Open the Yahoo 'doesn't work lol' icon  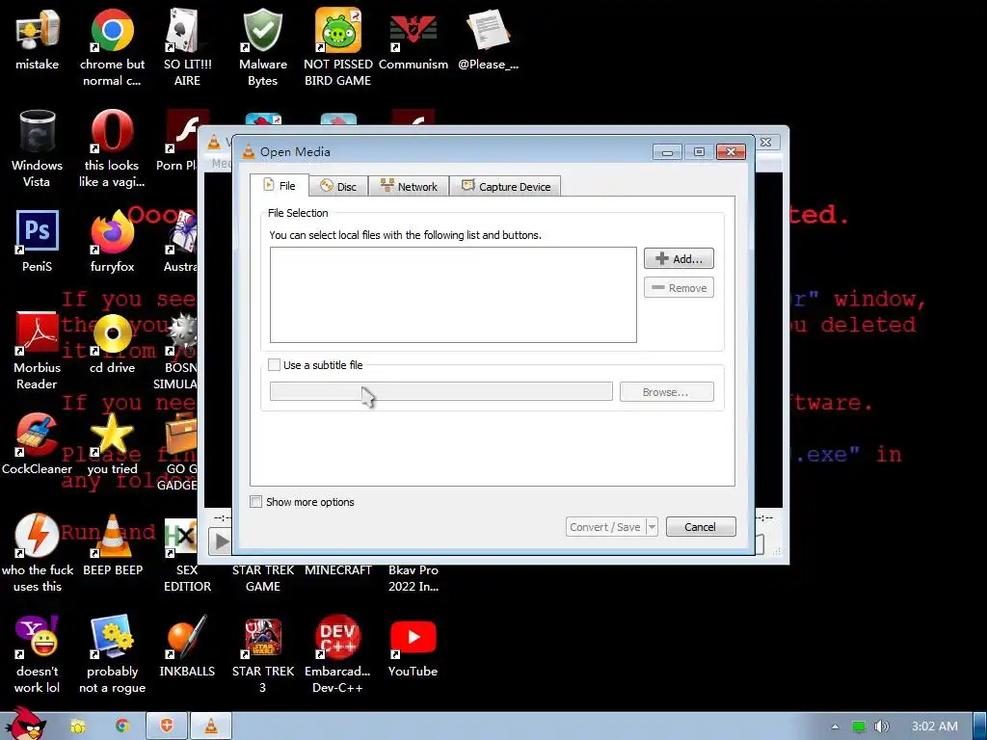pyautogui.click(x=38, y=654)
